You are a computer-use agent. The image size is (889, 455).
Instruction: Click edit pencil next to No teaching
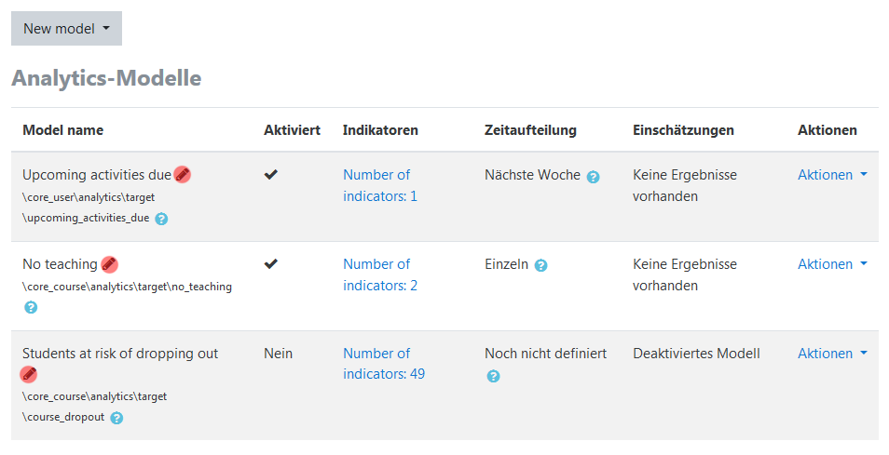coord(109,264)
